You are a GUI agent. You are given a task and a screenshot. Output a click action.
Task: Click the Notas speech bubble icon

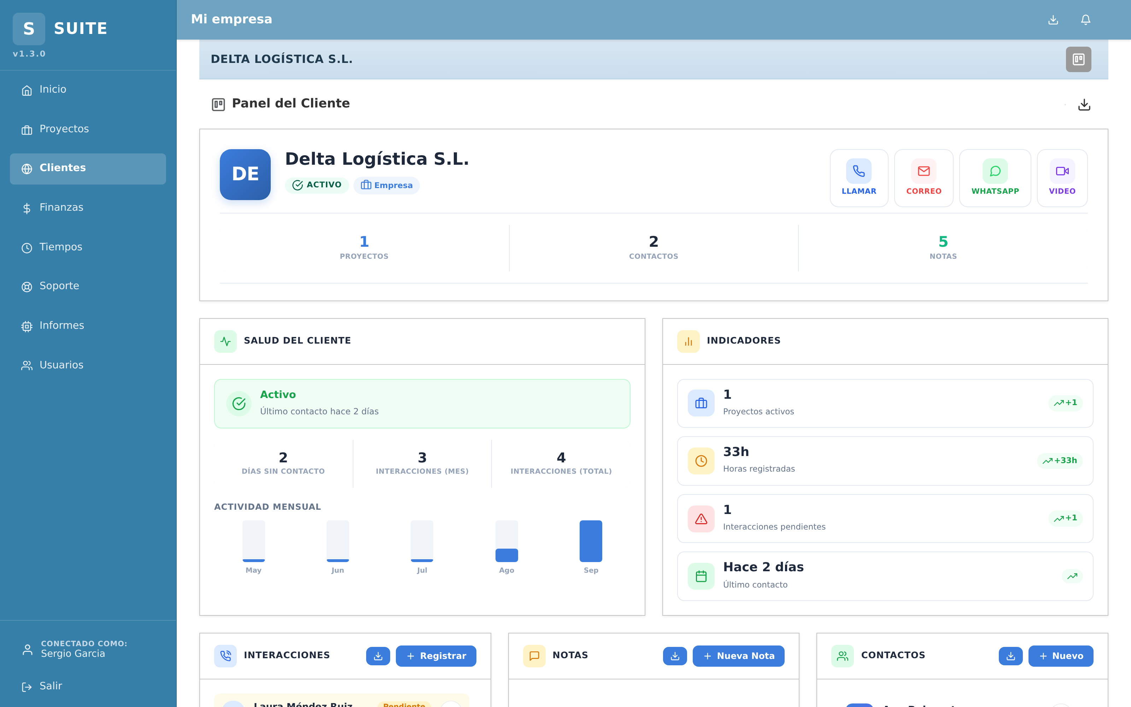pyautogui.click(x=534, y=656)
